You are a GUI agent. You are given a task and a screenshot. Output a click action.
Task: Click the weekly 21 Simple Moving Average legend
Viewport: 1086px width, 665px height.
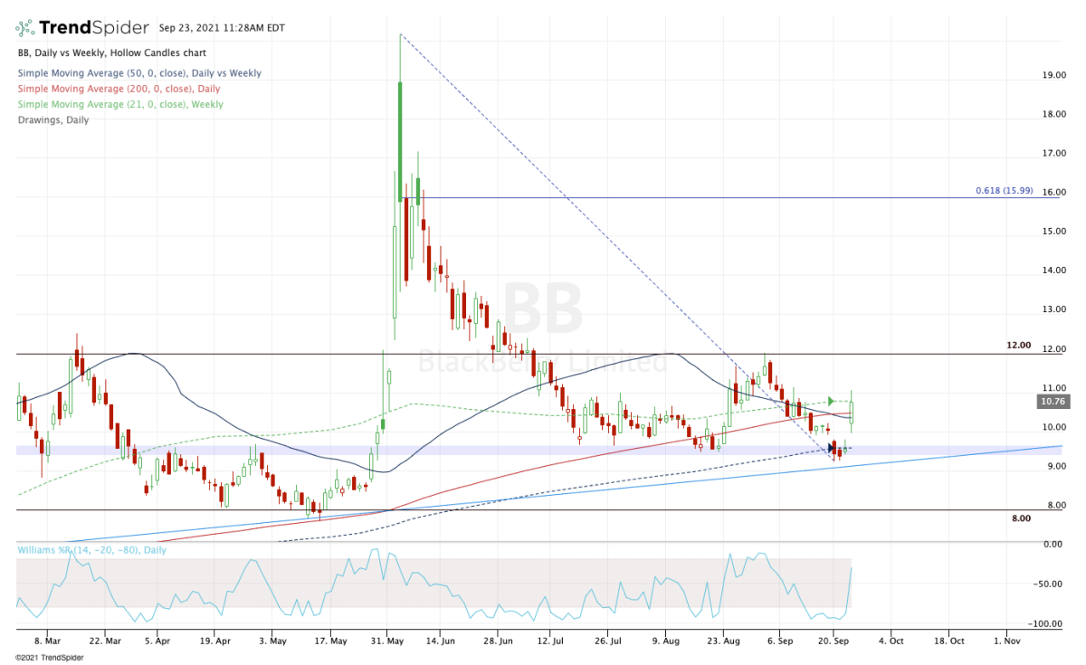click(119, 104)
